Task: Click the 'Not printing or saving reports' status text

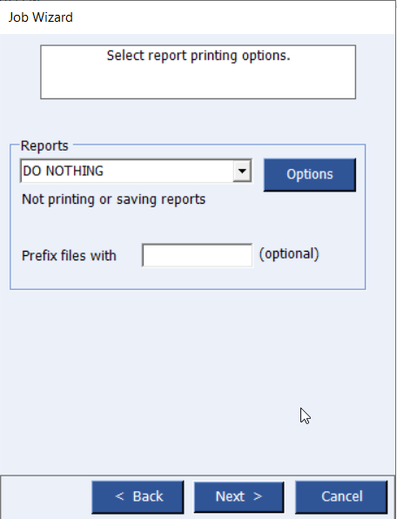Action: point(113,199)
